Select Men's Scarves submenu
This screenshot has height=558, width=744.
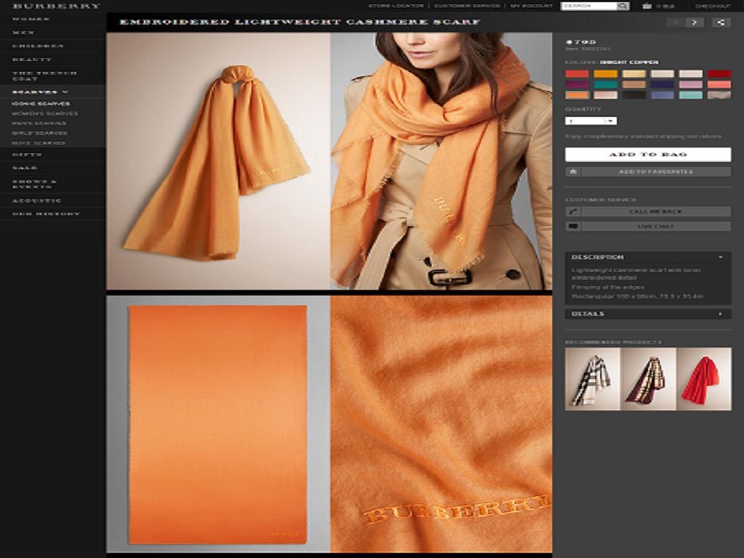(39, 124)
